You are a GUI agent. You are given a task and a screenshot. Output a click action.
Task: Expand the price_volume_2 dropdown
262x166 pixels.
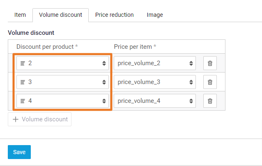tap(191, 63)
